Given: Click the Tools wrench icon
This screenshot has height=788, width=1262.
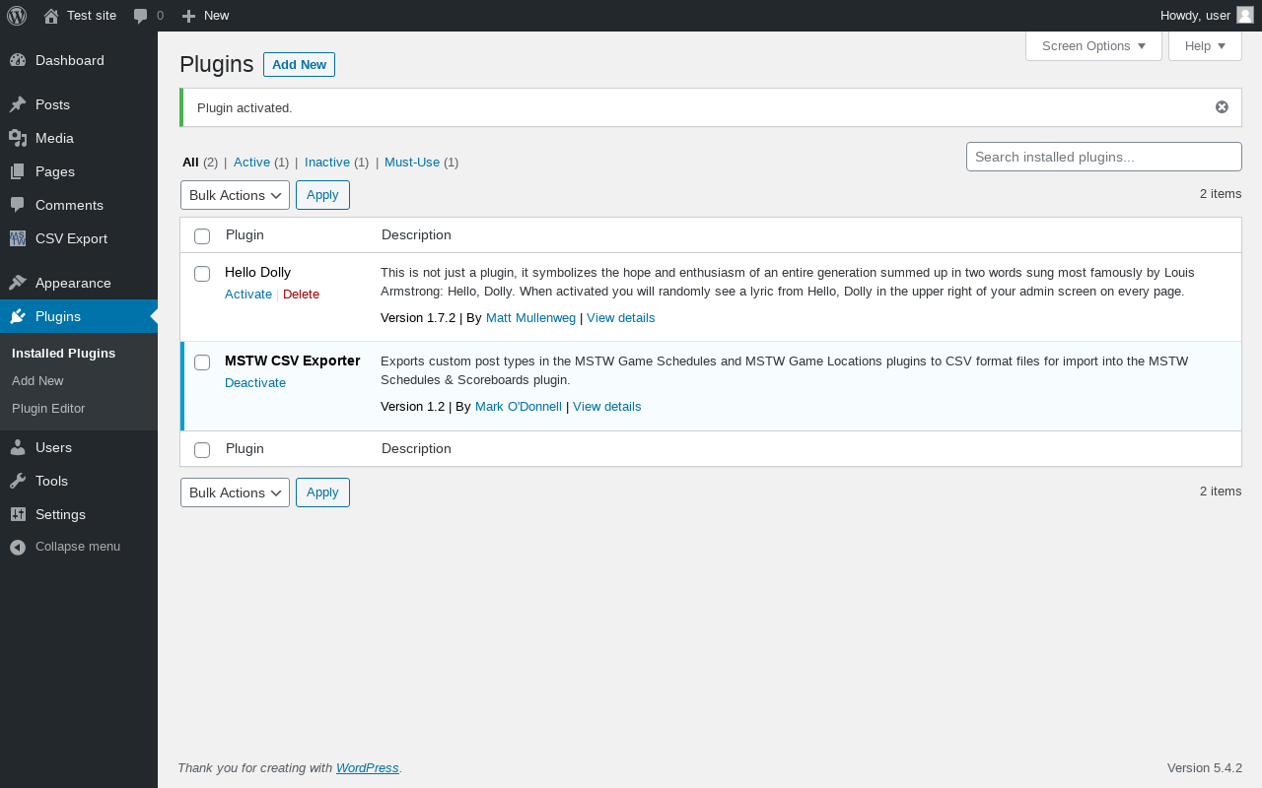Looking at the screenshot, I should (18, 481).
